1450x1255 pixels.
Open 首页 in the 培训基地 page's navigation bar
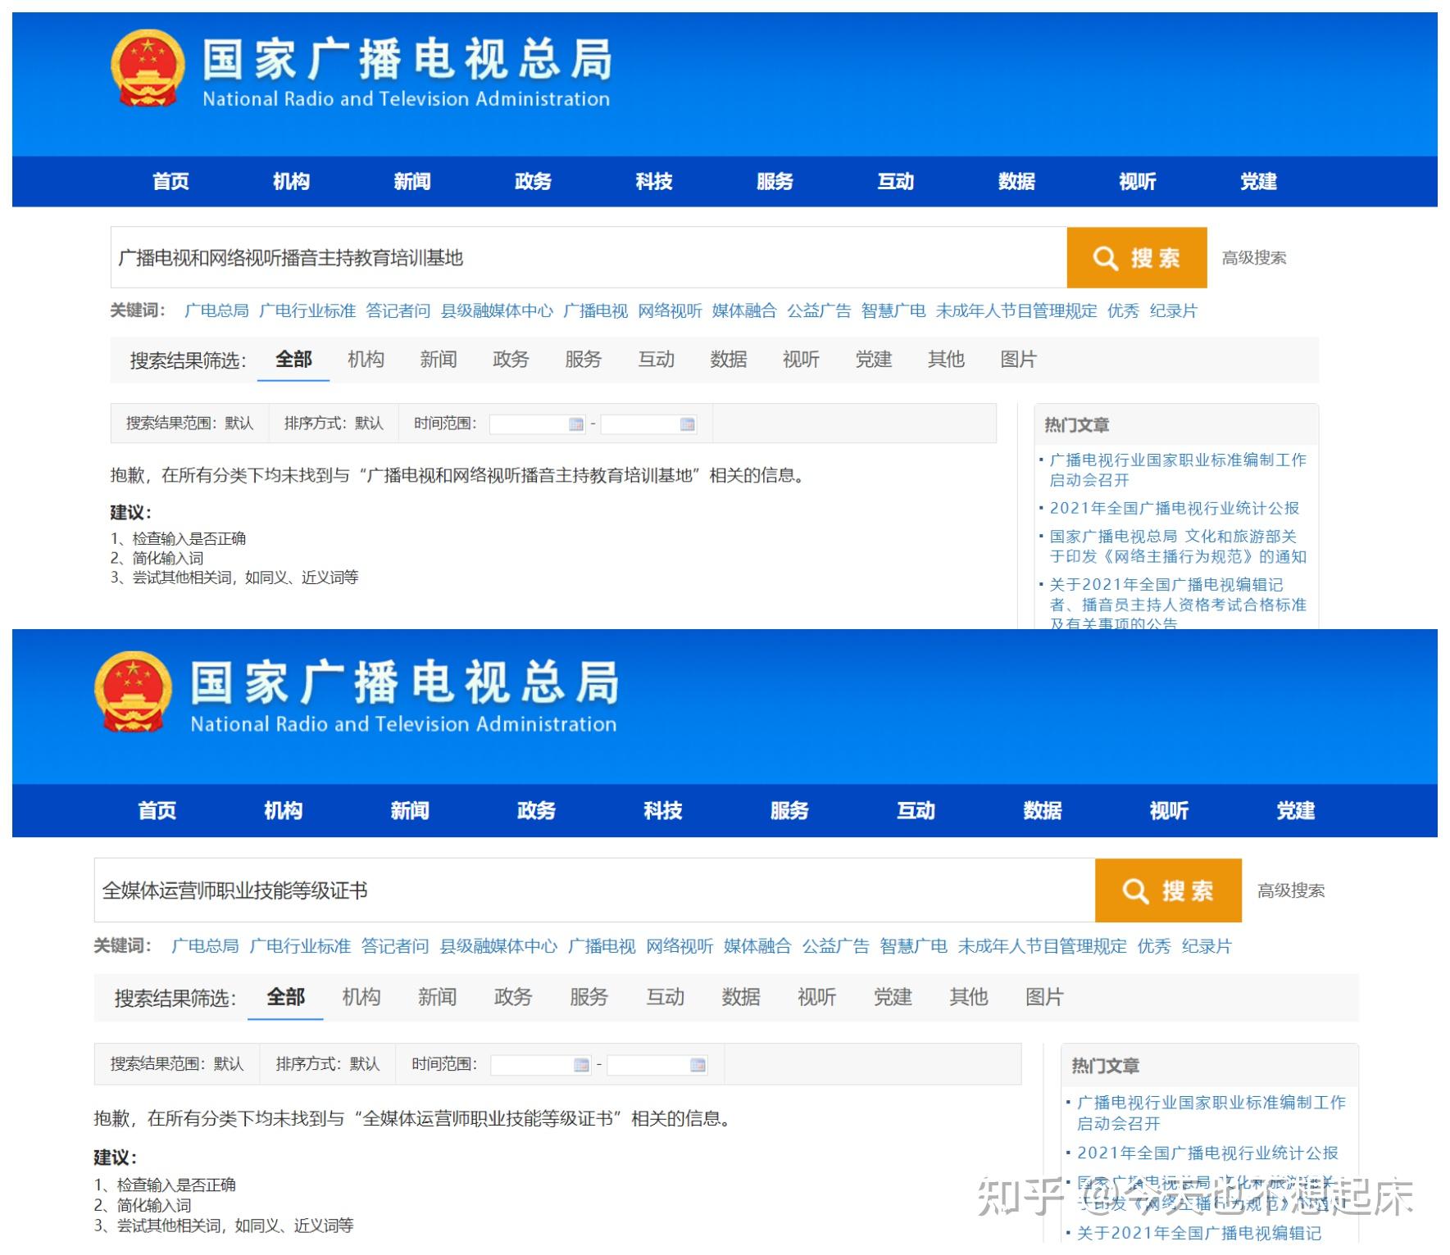pyautogui.click(x=170, y=182)
